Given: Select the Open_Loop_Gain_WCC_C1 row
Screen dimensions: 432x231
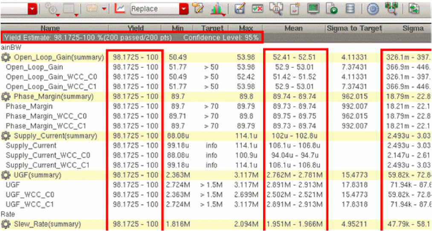Looking at the screenshot, I should (216, 87).
